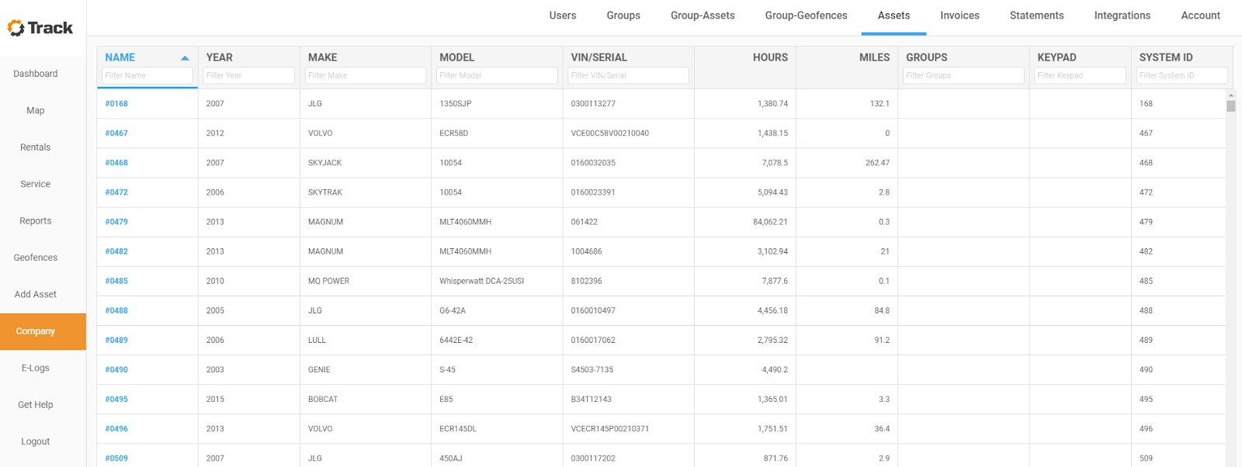Focus the Filter Name input
This screenshot has height=467, width=1242.
tap(147, 75)
